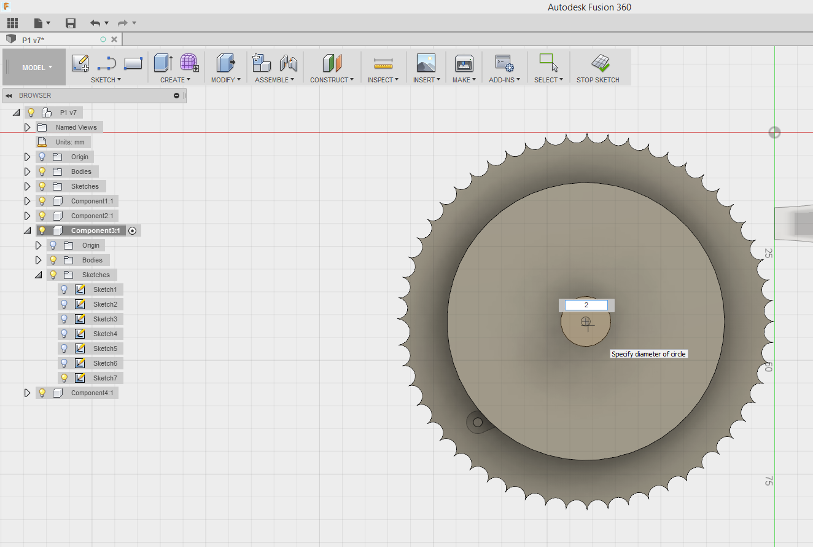Toggle visibility bulb of Component4:1
The width and height of the screenshot is (813, 547).
tap(42, 393)
